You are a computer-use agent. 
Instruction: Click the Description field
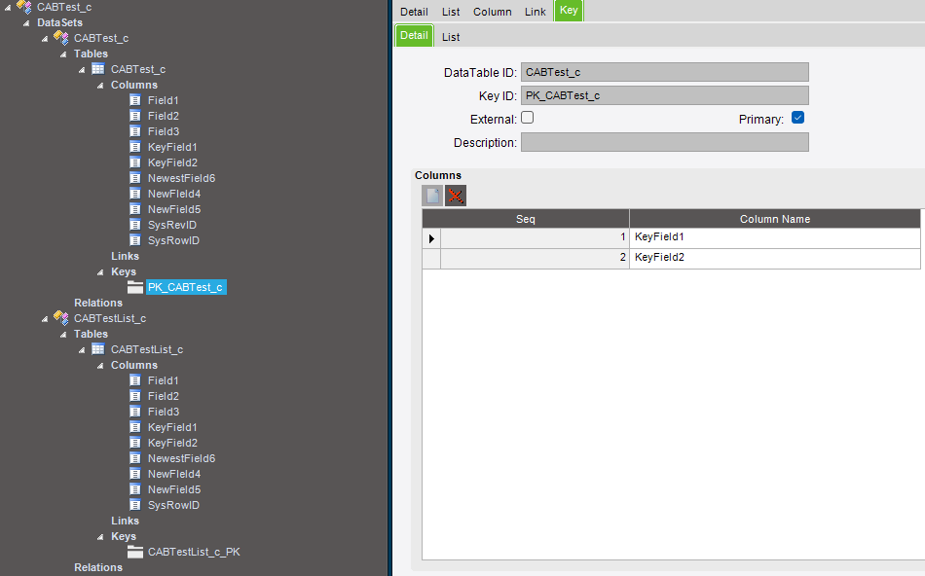coord(664,142)
